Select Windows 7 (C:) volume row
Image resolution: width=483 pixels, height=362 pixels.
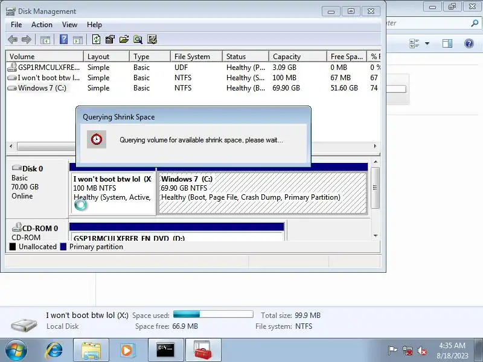[193, 88]
